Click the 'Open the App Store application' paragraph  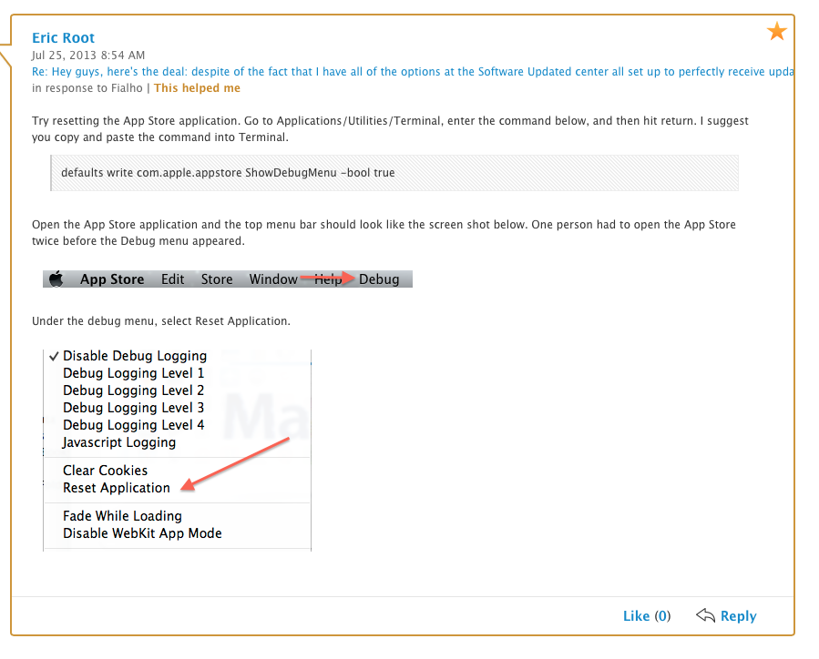click(384, 233)
